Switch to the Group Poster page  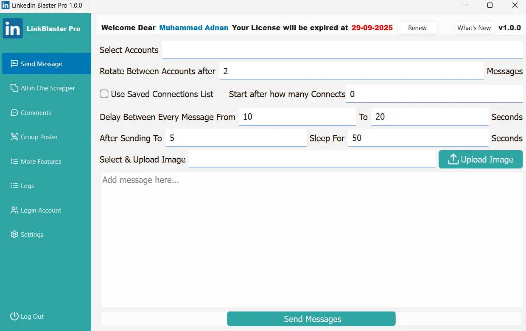click(x=39, y=137)
